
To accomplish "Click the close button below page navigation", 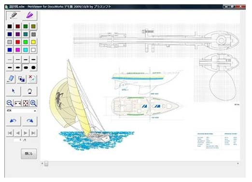I will (29, 154).
